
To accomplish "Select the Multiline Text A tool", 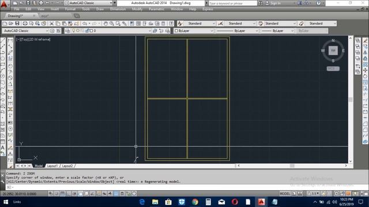I will point(3,148).
